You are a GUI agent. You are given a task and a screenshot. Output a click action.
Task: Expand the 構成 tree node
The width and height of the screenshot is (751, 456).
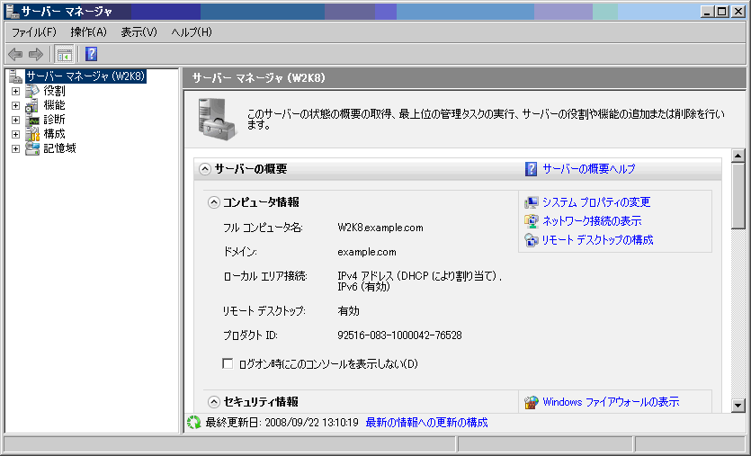coord(16,134)
